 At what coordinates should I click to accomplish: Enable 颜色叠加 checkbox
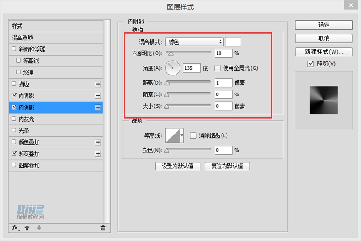click(14, 142)
